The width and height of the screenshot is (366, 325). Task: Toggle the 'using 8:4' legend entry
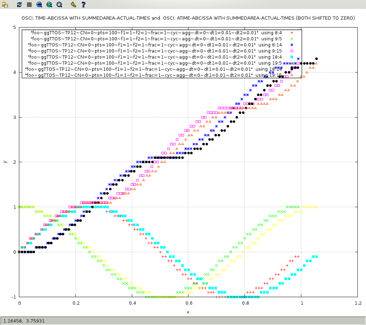point(272,32)
